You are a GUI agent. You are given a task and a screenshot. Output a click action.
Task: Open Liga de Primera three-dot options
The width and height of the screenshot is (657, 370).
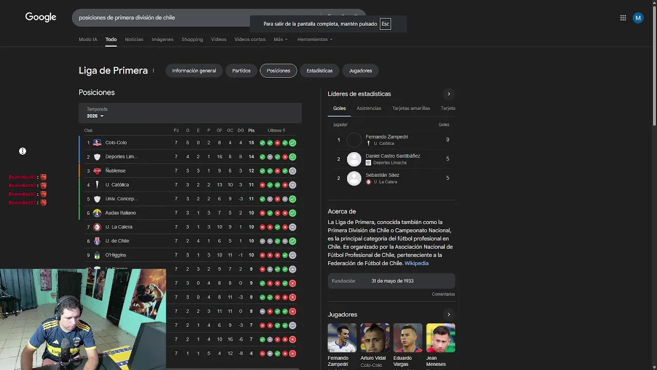(x=153, y=71)
